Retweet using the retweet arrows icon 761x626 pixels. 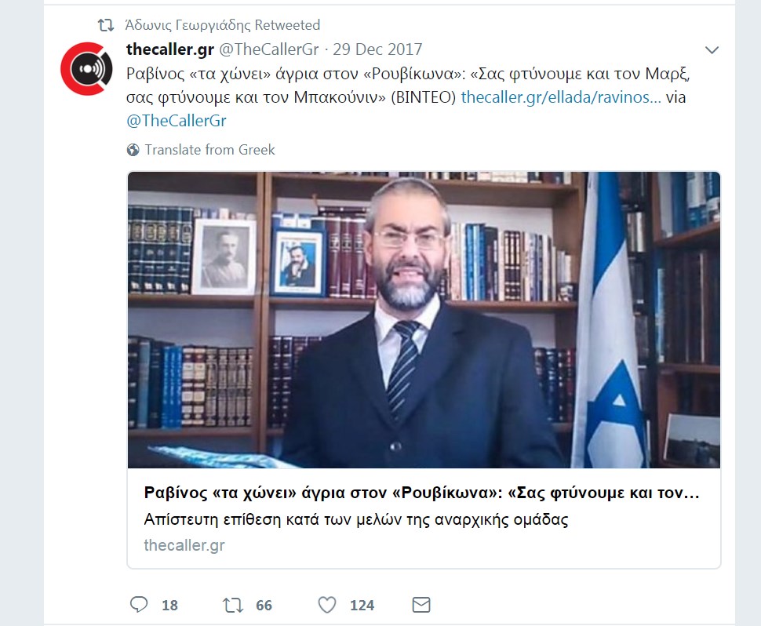[x=233, y=605]
